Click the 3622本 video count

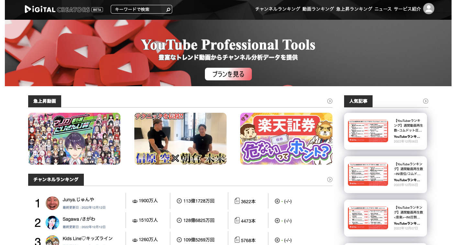tap(248, 201)
